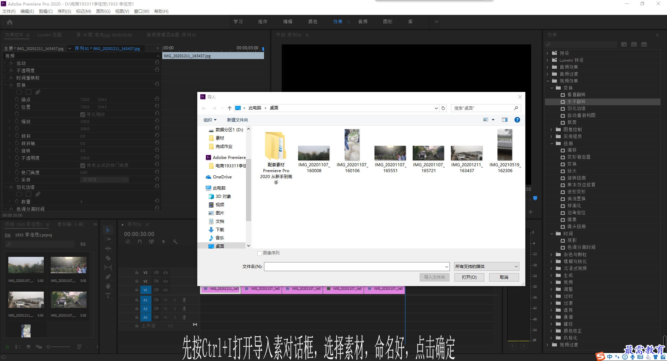This screenshot has height=361, width=667.
Task: Collapse the 视频效果 folder
Action: [x=548, y=81]
